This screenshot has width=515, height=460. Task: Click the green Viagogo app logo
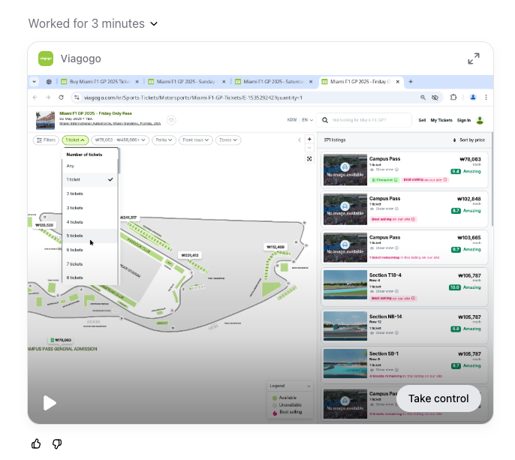tap(46, 59)
